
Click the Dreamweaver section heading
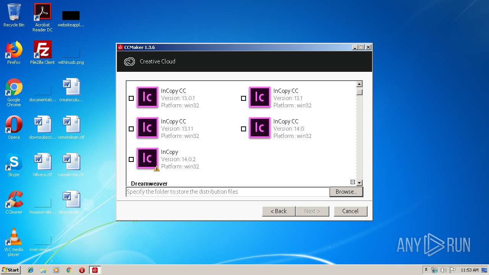point(149,183)
